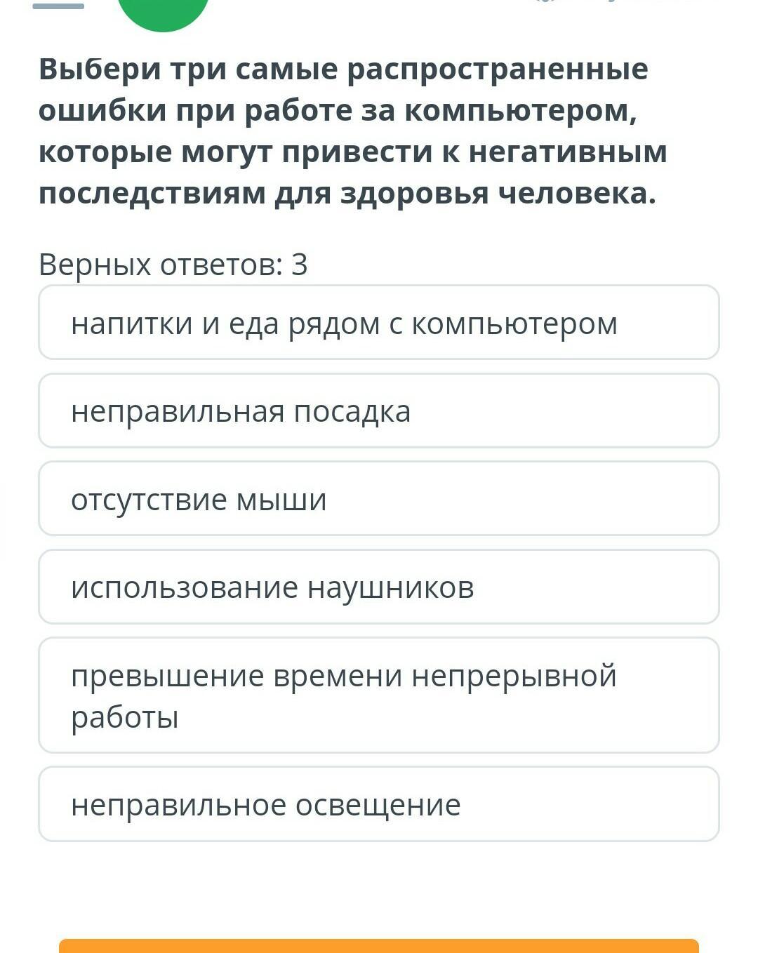Open the gray hamburger menu line
The height and width of the screenshot is (953, 758).
(58, 6)
